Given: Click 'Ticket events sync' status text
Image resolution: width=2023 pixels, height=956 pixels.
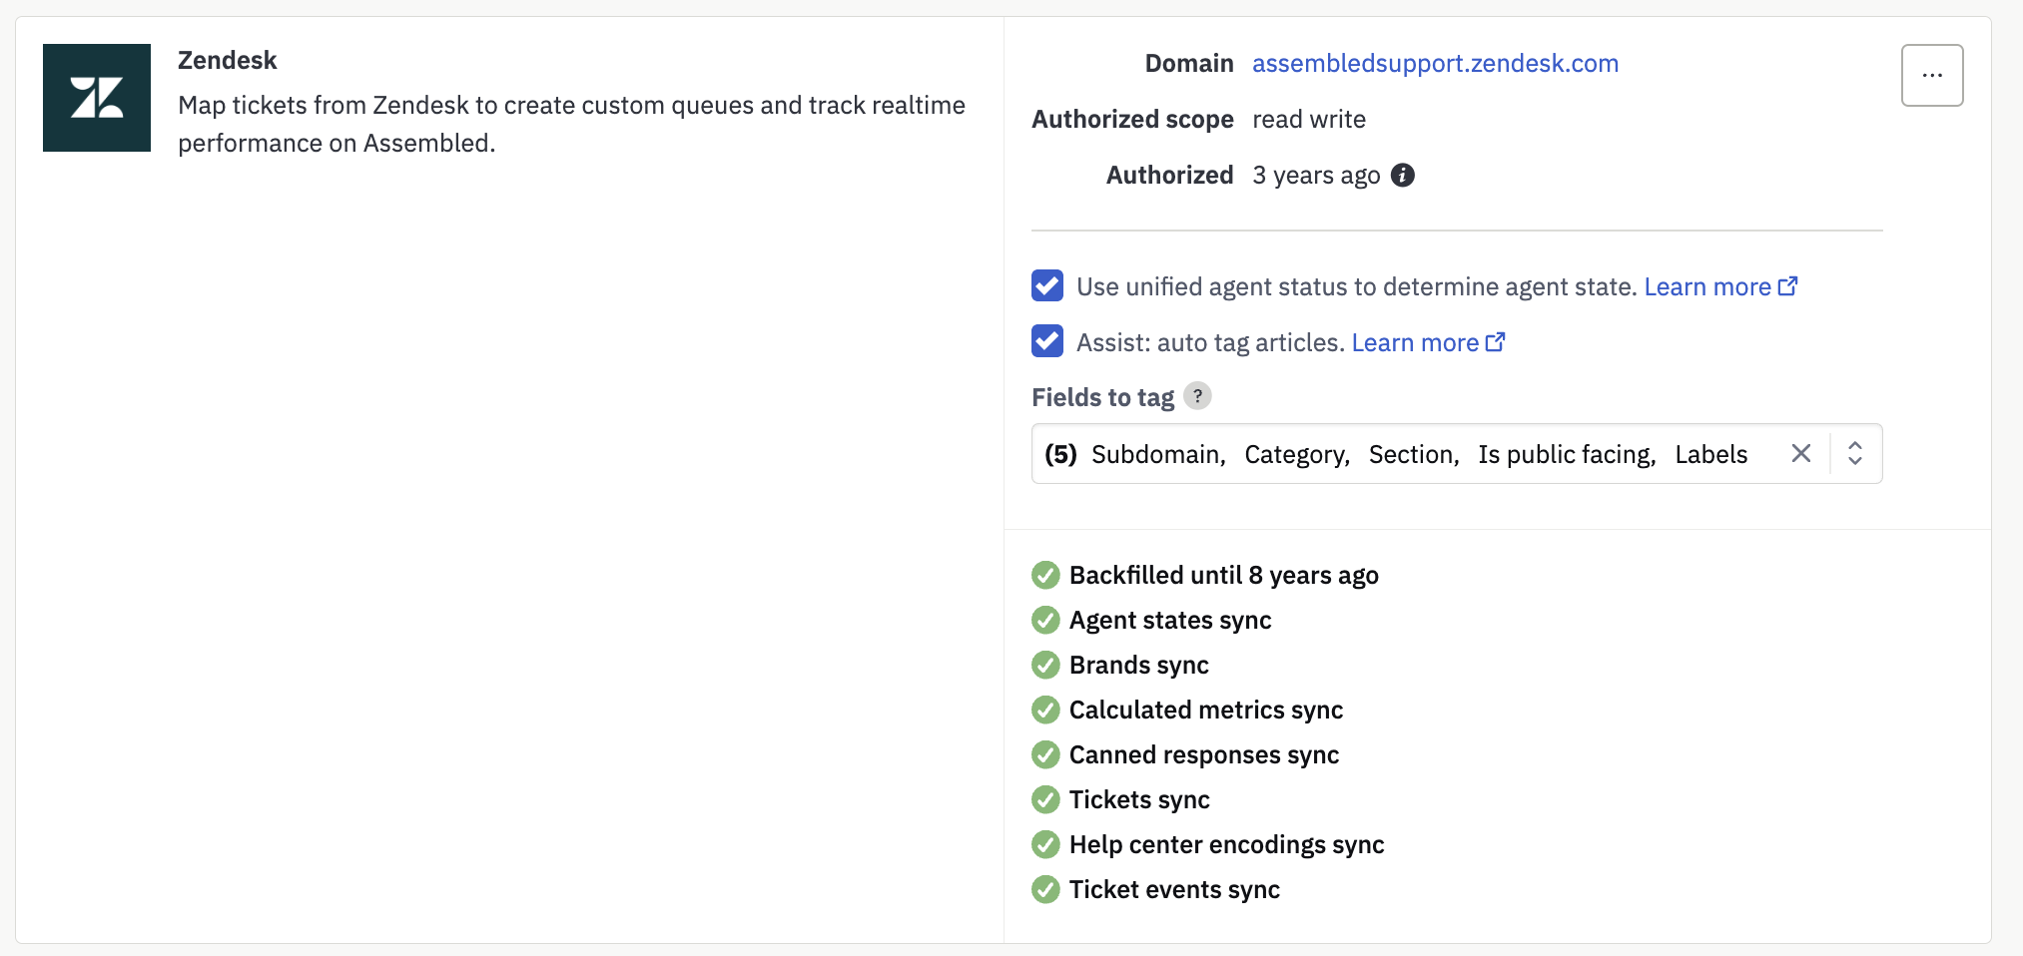Looking at the screenshot, I should pyautogui.click(x=1174, y=889).
